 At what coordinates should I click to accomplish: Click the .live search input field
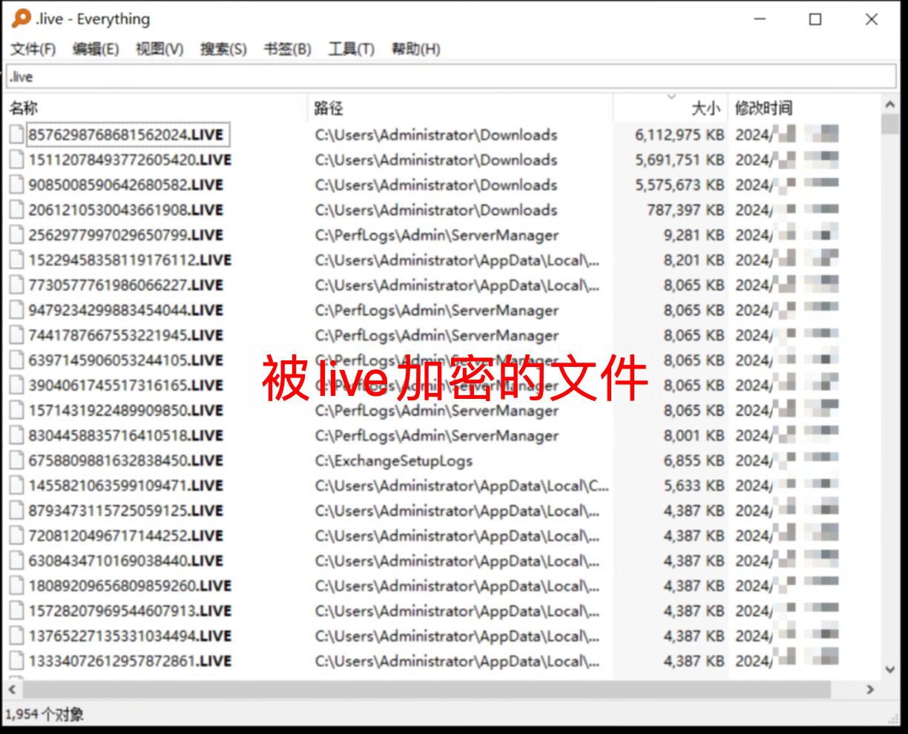[x=451, y=76]
